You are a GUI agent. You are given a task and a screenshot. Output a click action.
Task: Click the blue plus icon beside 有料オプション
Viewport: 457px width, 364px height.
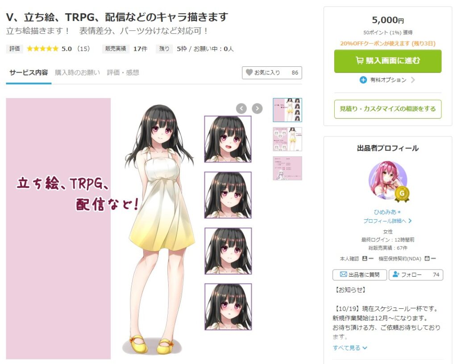point(363,80)
